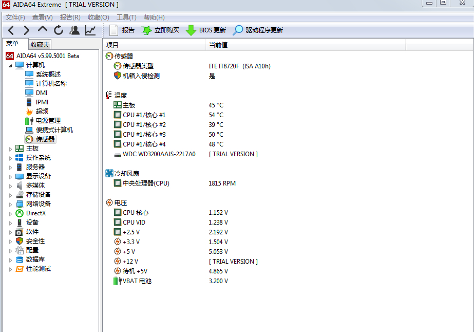
Task: Select 便携式计算机 laptop icon in tree
Action: click(x=29, y=130)
